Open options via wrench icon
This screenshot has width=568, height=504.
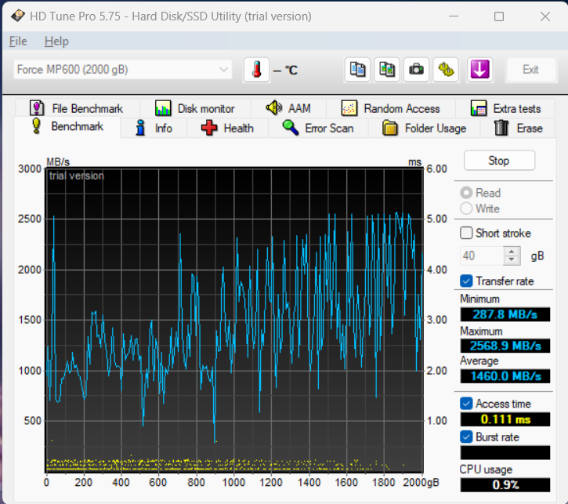(446, 69)
